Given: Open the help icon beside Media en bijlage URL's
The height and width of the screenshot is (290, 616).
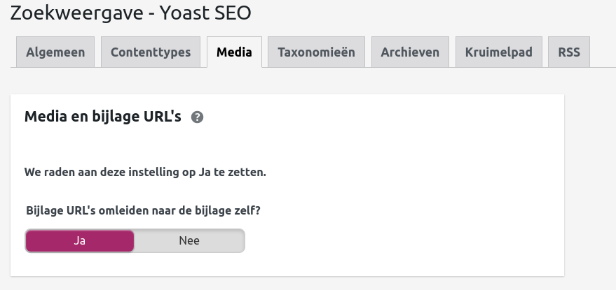Looking at the screenshot, I should coord(197,117).
